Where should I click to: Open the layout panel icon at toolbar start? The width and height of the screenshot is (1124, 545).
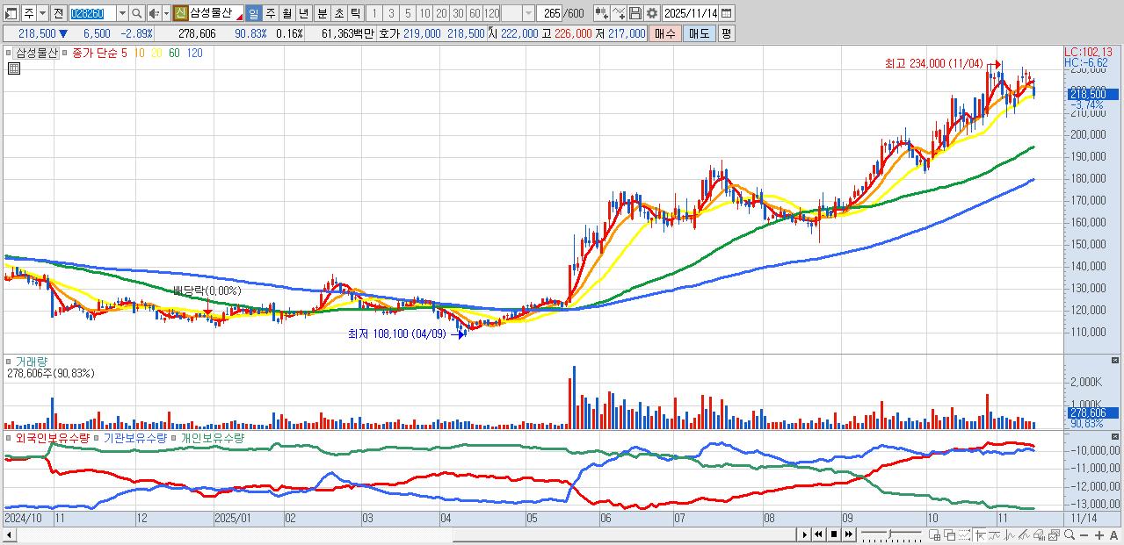coord(11,13)
